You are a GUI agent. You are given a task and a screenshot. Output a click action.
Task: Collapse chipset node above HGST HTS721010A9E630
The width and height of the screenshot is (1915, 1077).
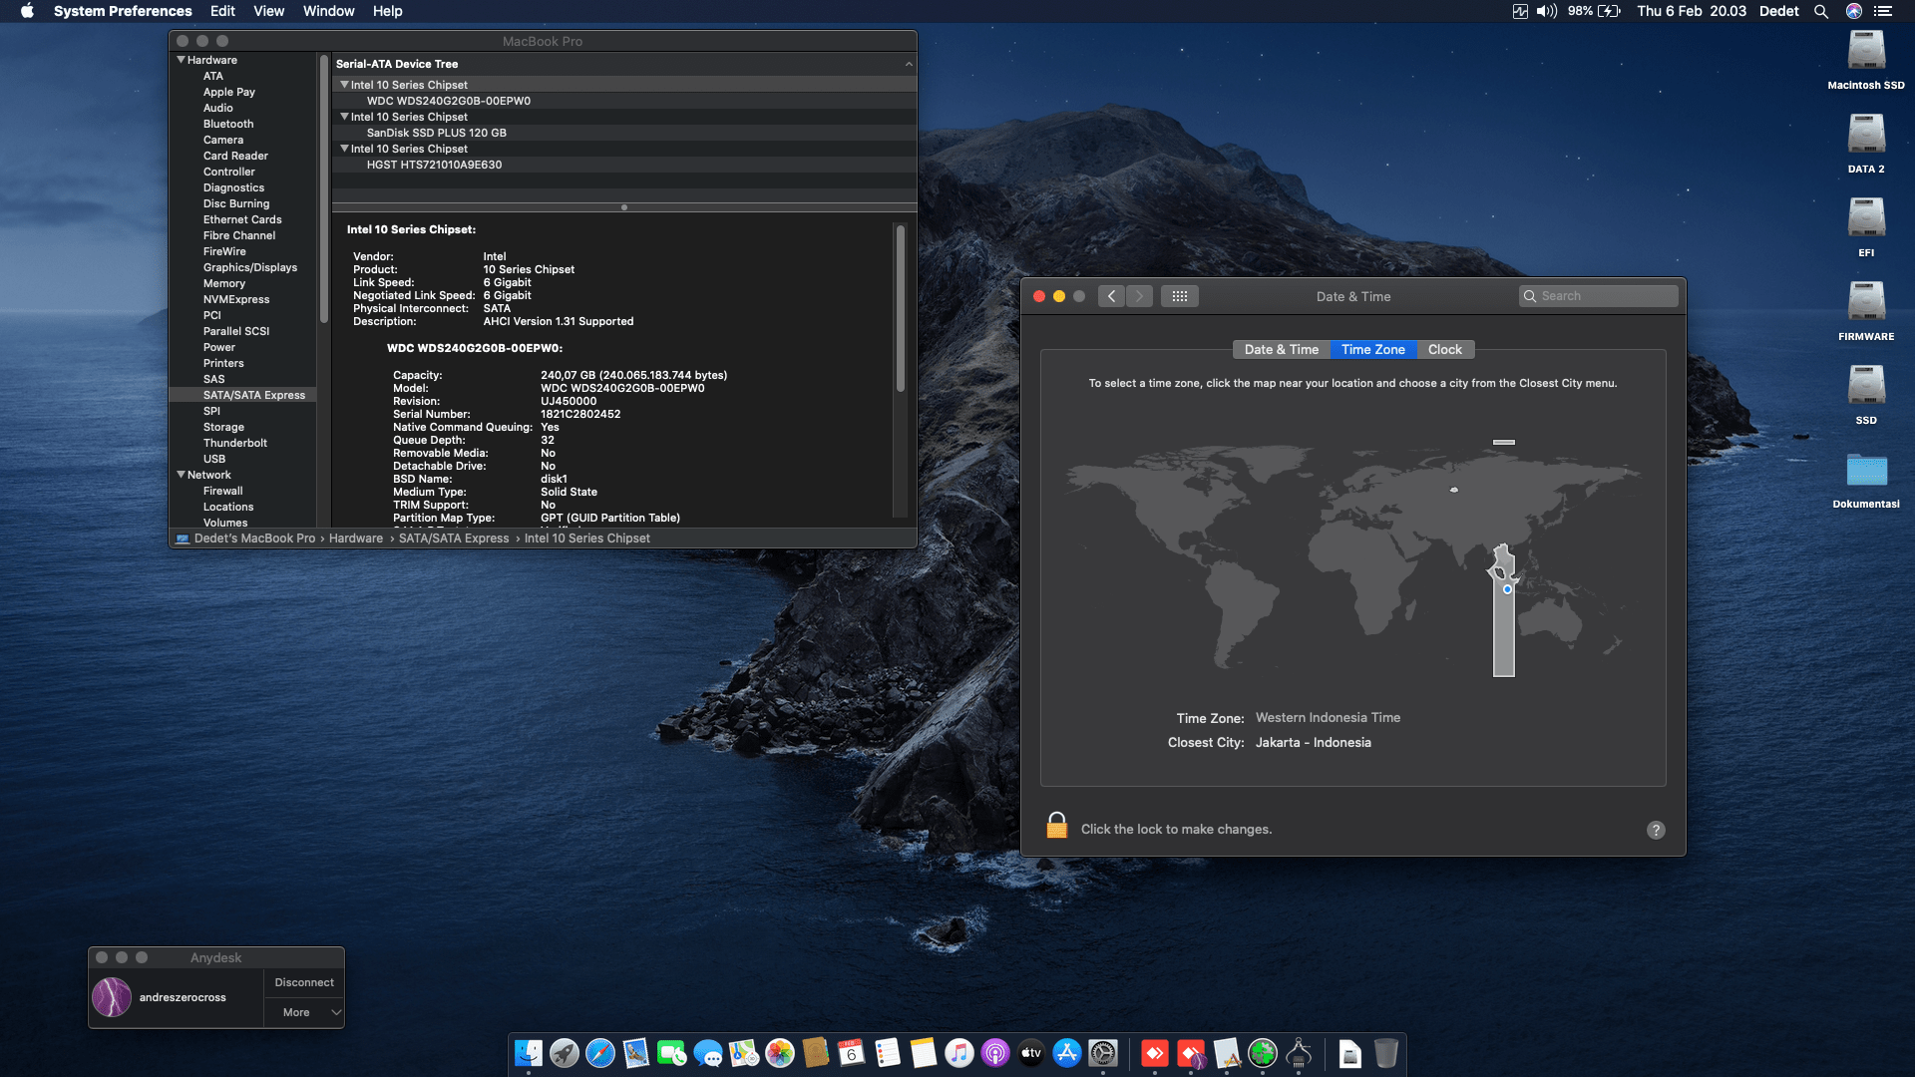(x=344, y=149)
